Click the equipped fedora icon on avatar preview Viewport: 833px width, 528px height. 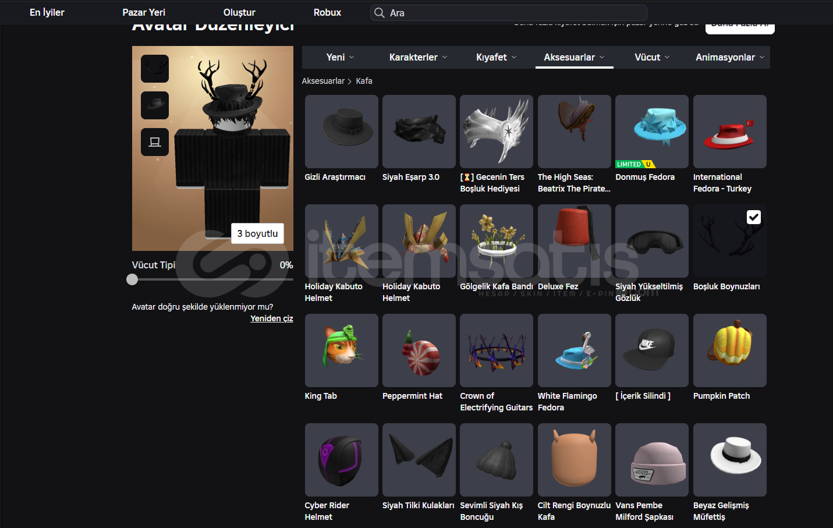point(155,105)
